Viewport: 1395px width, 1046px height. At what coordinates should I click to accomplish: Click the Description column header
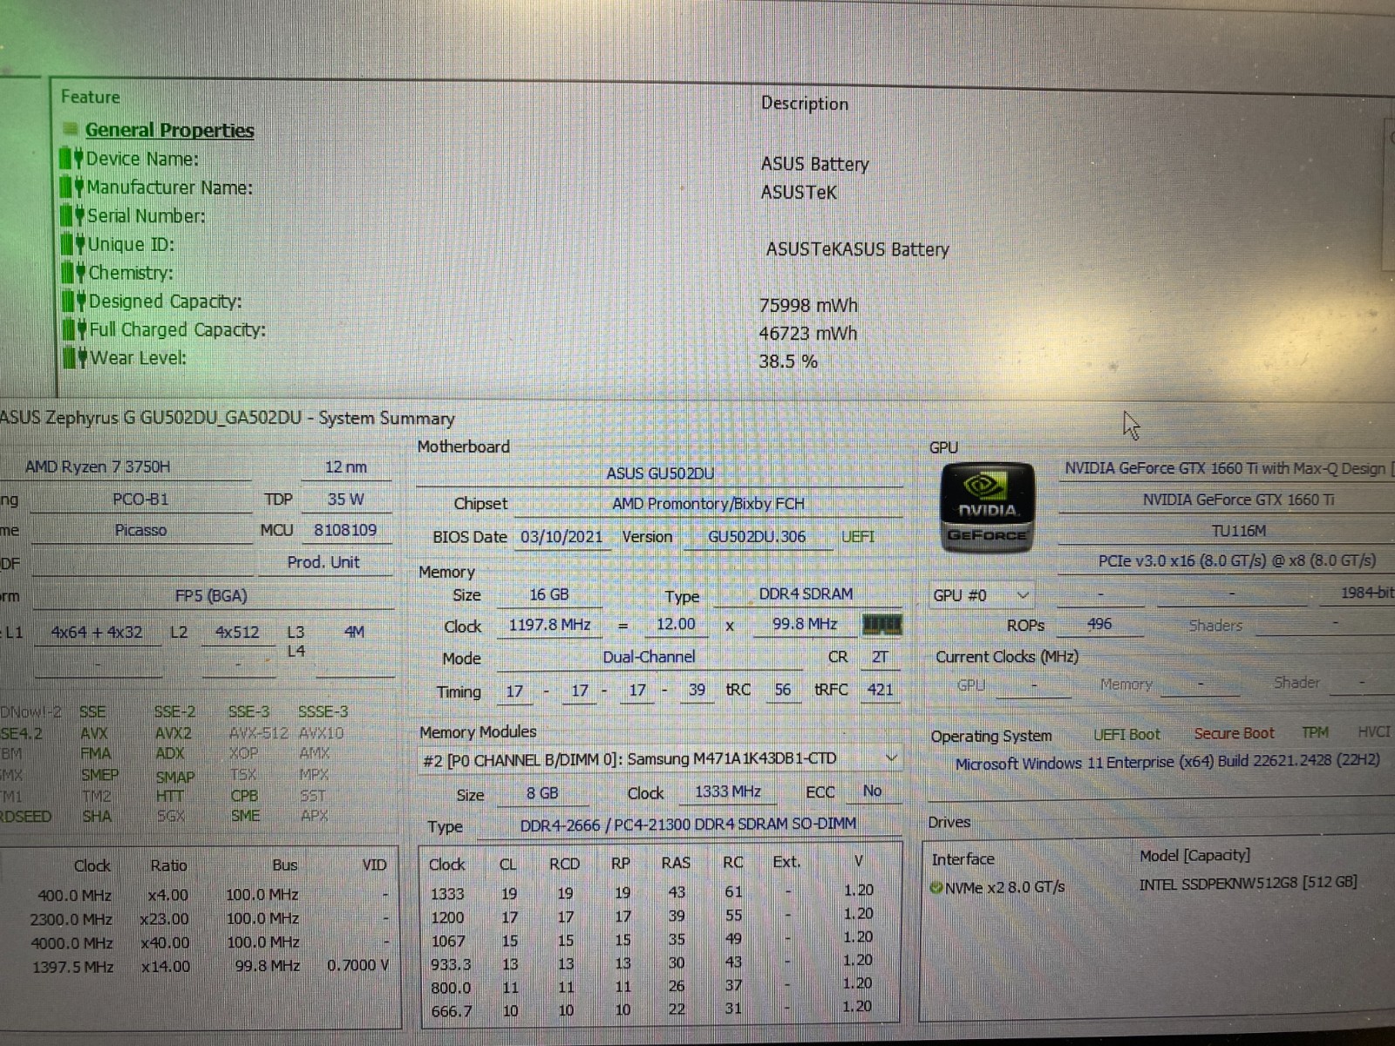tap(805, 103)
